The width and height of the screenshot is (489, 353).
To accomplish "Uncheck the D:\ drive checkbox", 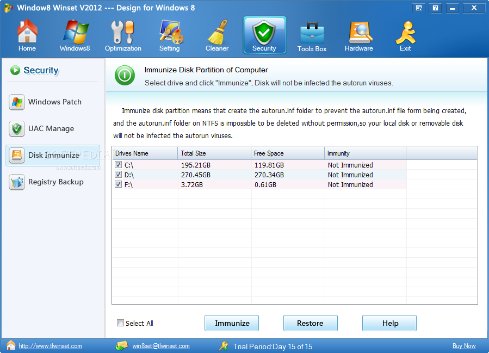I will click(x=118, y=174).
